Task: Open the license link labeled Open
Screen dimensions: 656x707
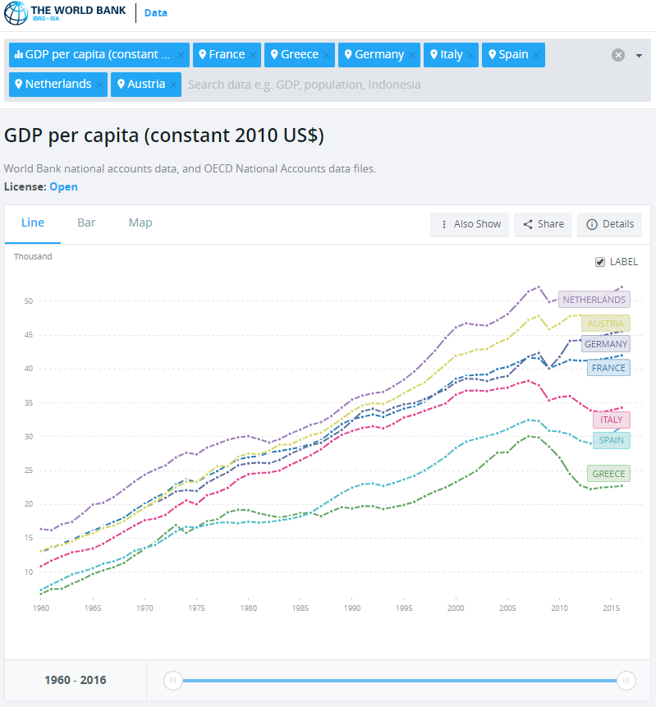Action: tap(63, 186)
